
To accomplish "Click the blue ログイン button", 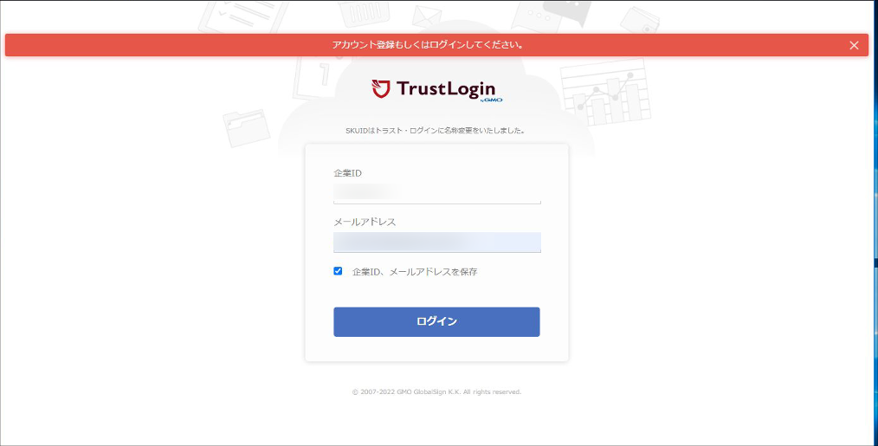I will tap(436, 321).
